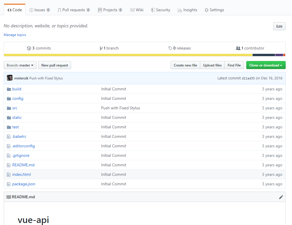Open the index.html file link

[21, 175]
